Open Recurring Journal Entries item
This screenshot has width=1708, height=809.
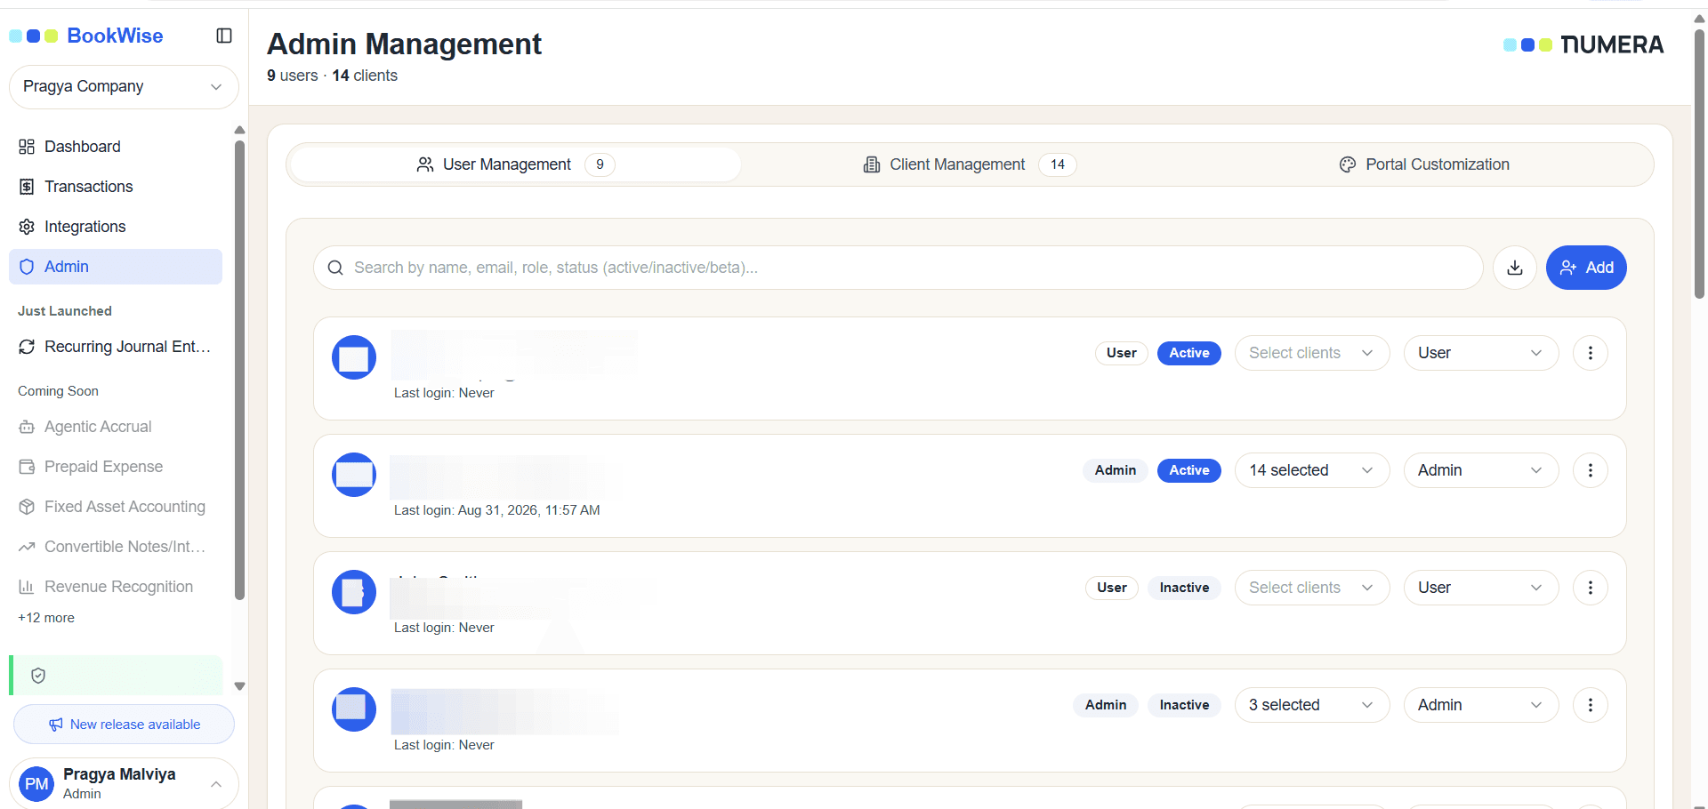116,347
